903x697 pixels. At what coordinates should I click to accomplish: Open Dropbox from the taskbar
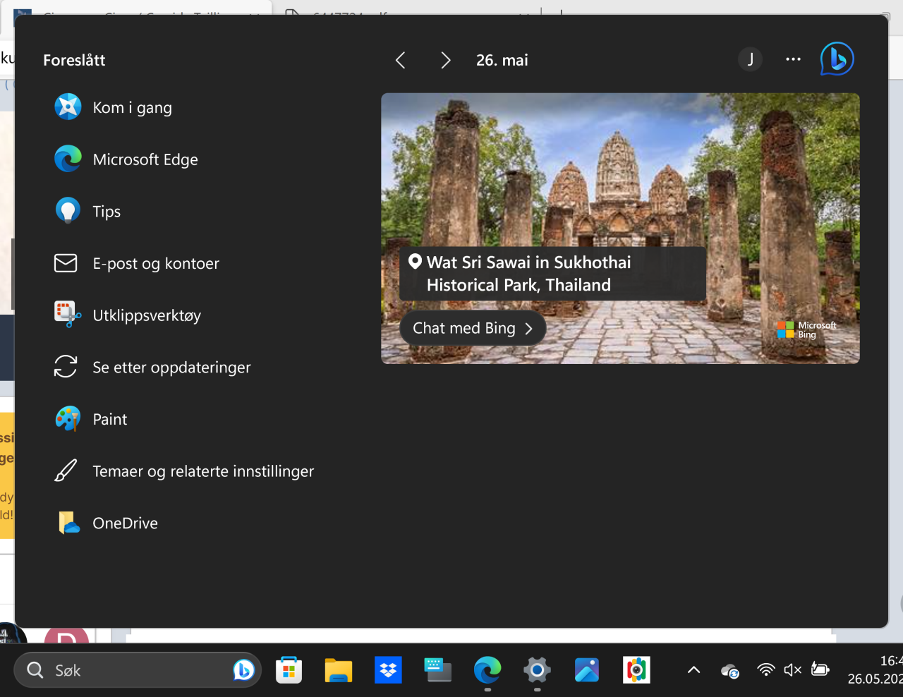[388, 670]
